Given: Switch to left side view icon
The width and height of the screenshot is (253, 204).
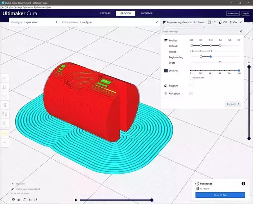Looking at the screenshot, I should pos(30,200).
